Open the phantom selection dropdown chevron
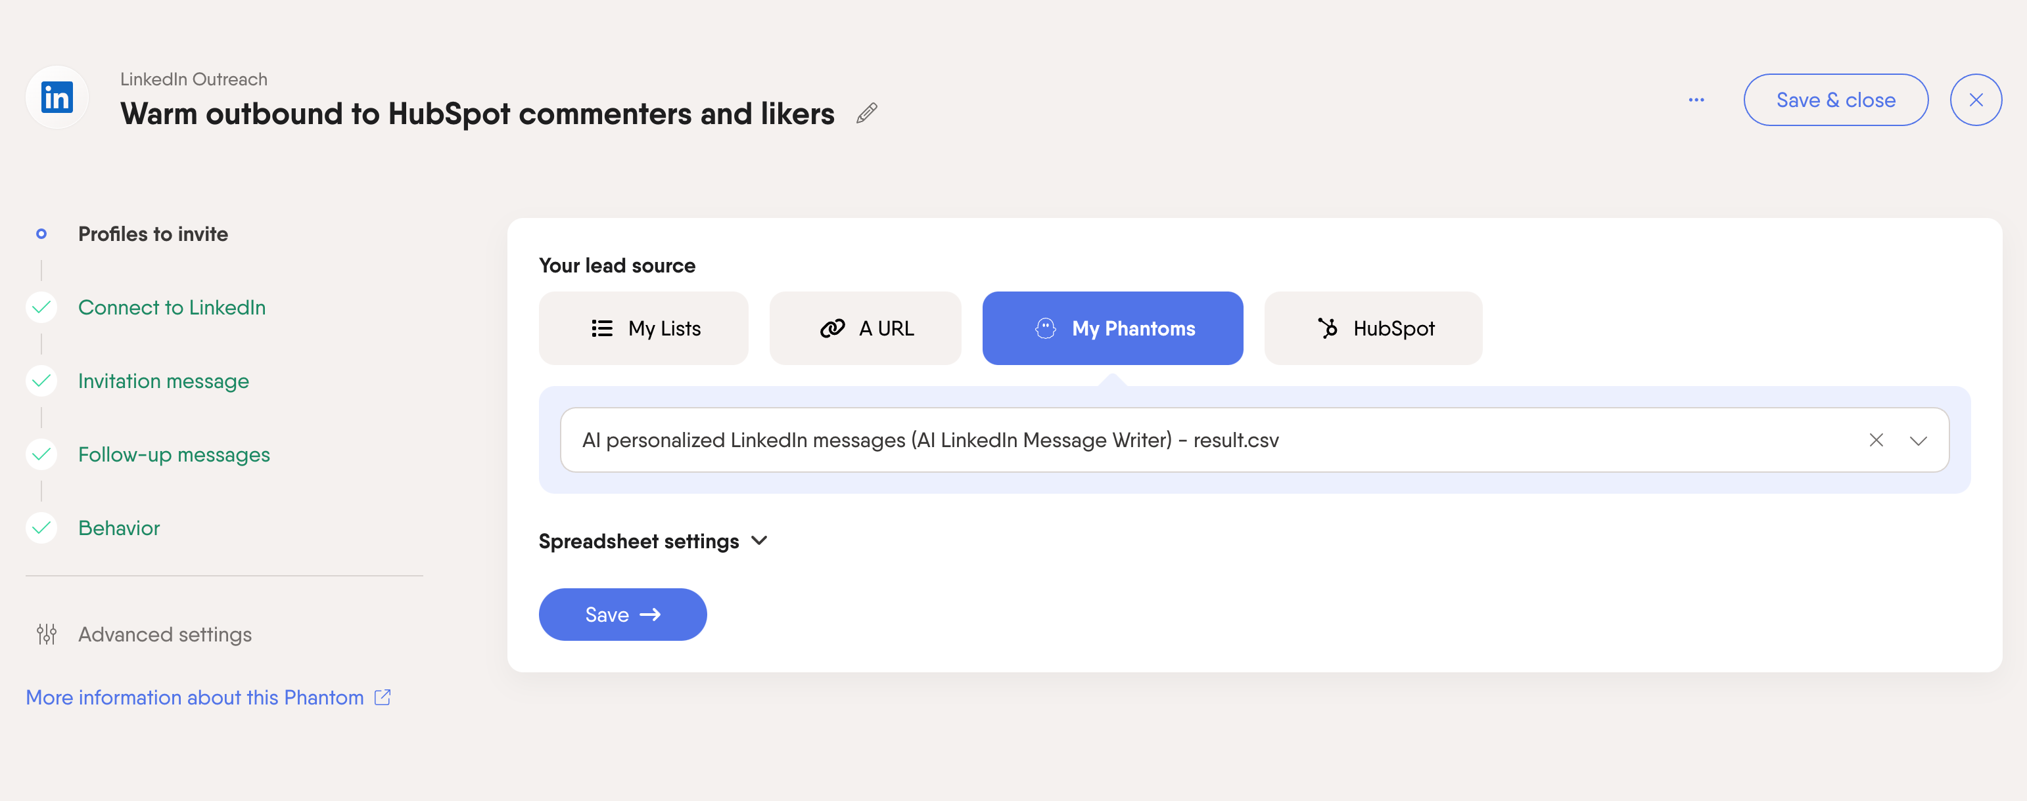The image size is (2027, 801). 1918,440
